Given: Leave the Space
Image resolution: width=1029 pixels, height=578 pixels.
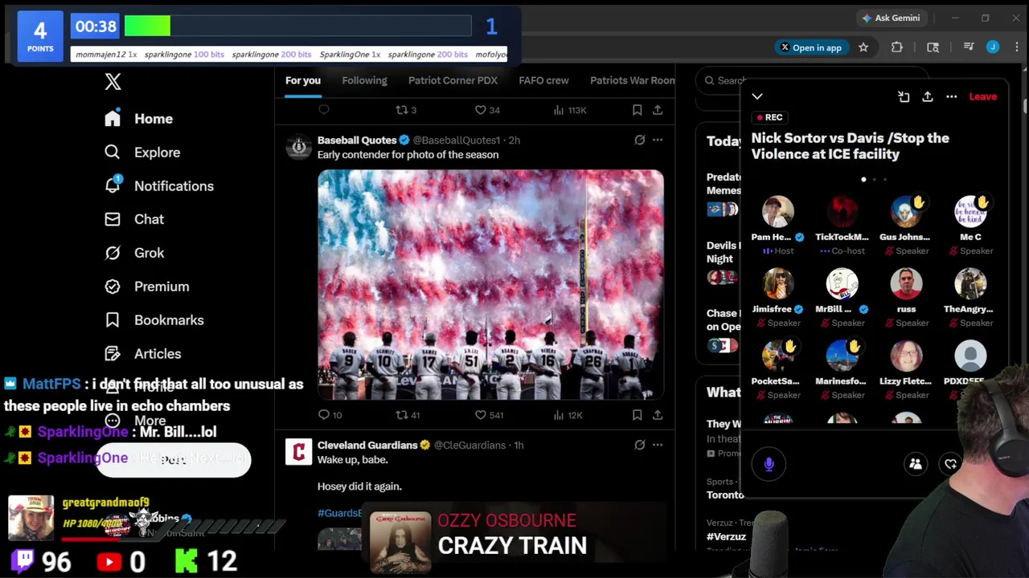Looking at the screenshot, I should 982,96.
